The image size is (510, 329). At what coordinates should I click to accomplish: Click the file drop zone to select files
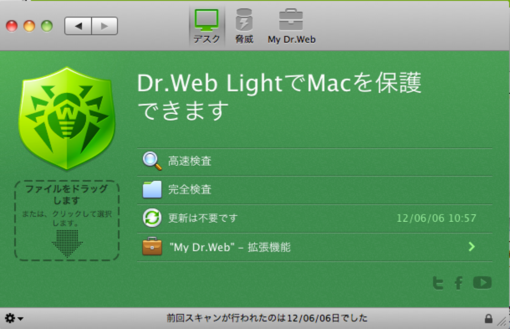click(x=66, y=220)
